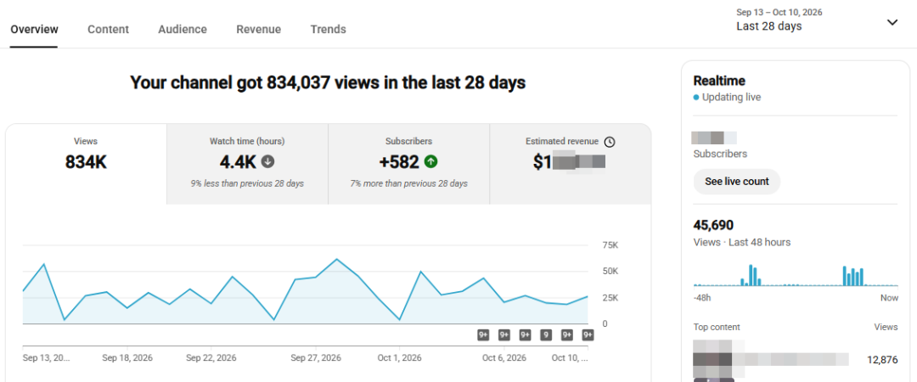Click the 12,876 views value
This screenshot has width=917, height=382.
point(882,360)
